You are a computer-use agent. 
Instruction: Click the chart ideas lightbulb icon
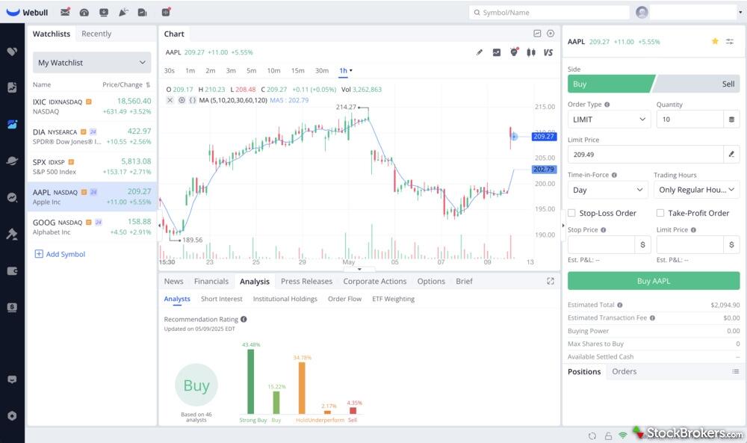514,52
